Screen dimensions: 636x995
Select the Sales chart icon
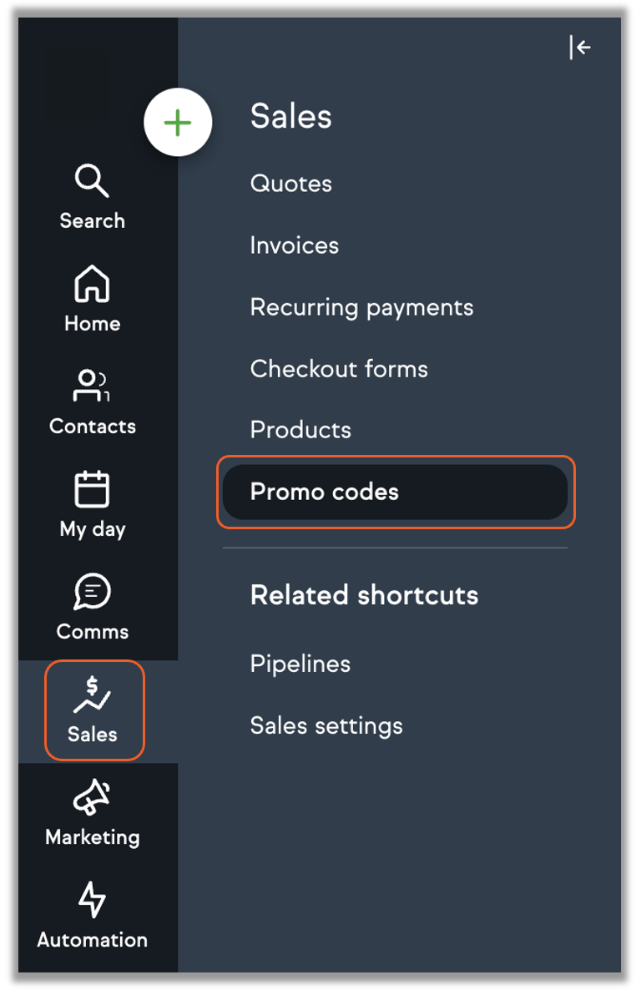(92, 696)
